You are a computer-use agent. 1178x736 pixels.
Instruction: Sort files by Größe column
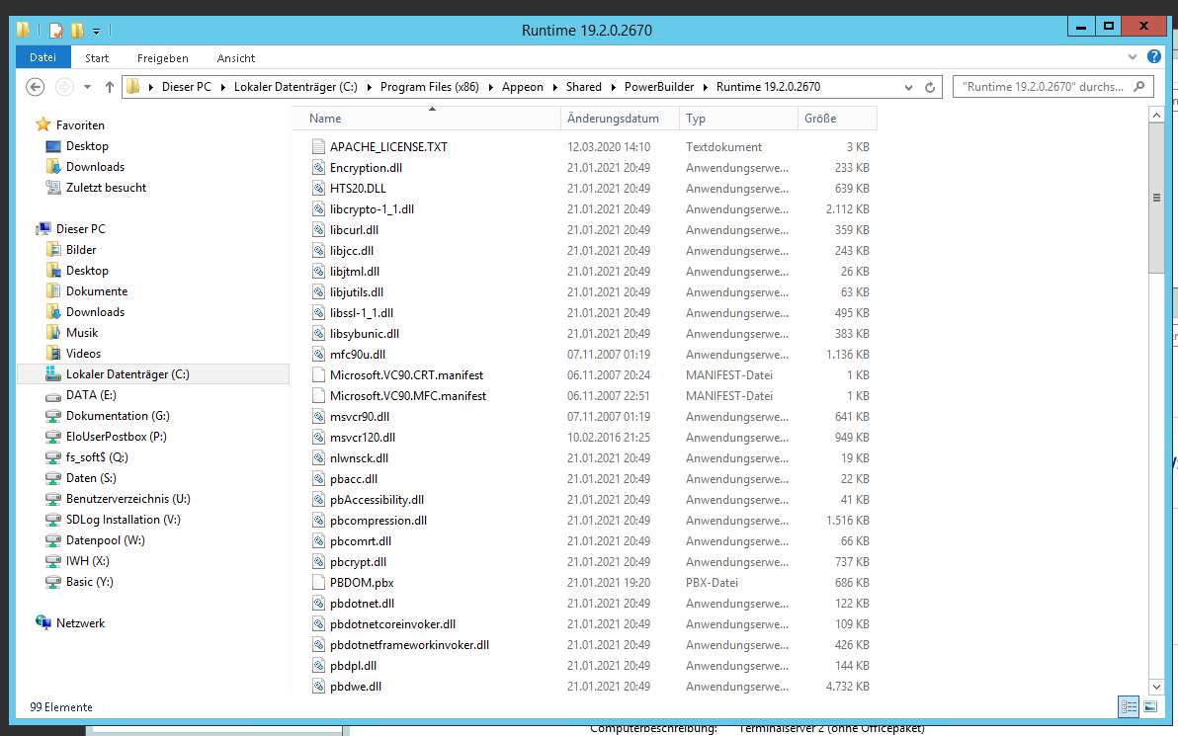click(820, 119)
